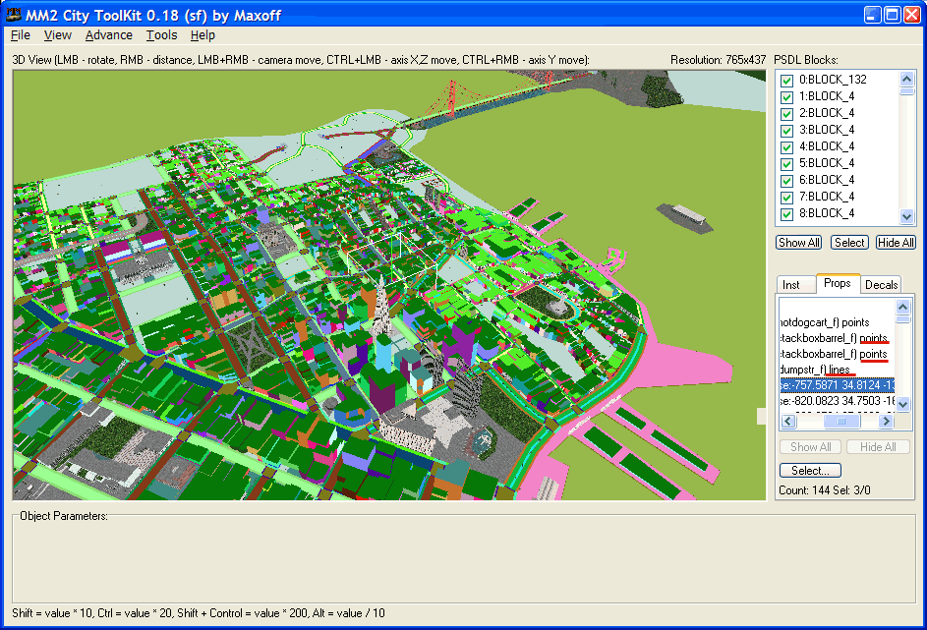Image resolution: width=927 pixels, height=630 pixels.
Task: Maximize the City ToolKit window
Action: tap(892, 15)
